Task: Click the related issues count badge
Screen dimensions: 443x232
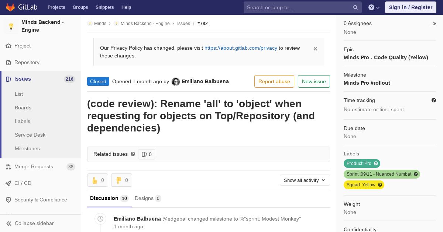Action: pyautogui.click(x=147, y=154)
